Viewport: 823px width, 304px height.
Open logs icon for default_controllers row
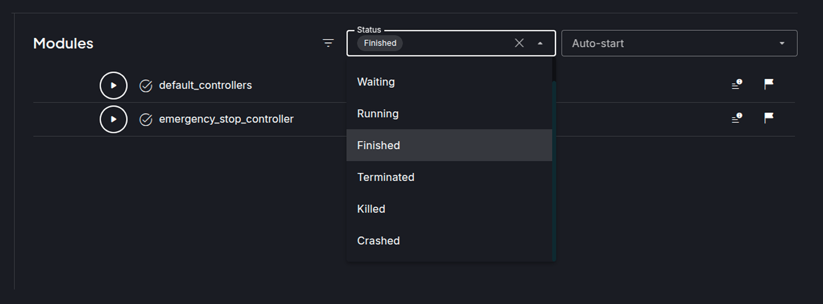[737, 85]
